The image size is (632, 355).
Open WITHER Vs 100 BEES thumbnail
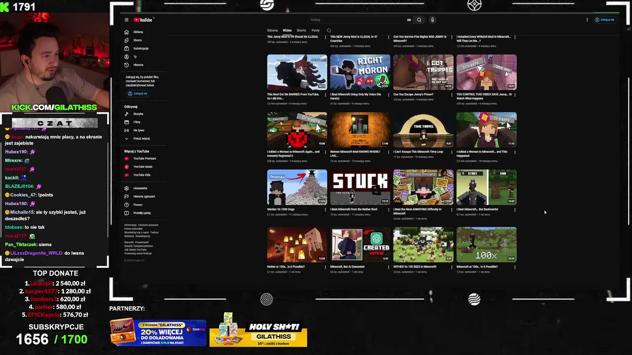point(423,245)
